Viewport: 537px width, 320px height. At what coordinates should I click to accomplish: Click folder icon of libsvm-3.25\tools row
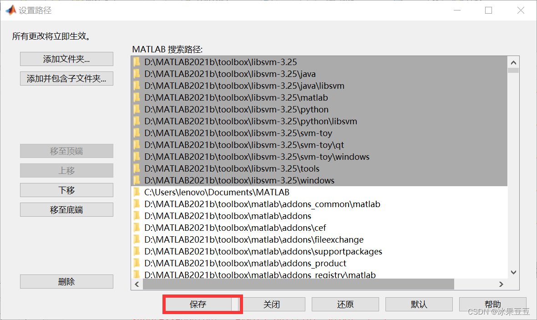[x=137, y=168]
